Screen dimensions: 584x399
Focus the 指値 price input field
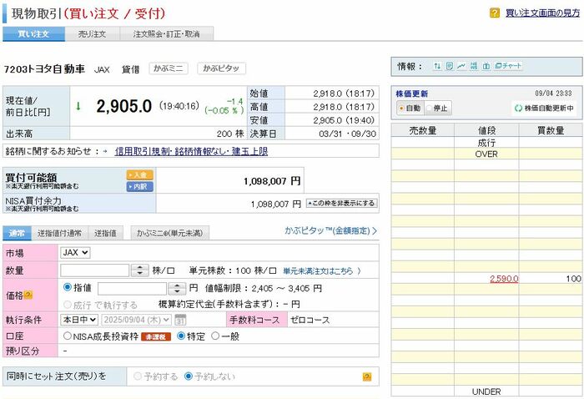tap(132, 288)
